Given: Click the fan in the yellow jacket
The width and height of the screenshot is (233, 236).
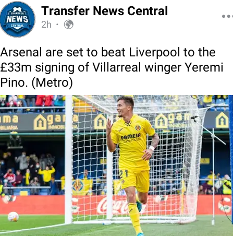Looking at the screenshot, I should tap(46, 175).
